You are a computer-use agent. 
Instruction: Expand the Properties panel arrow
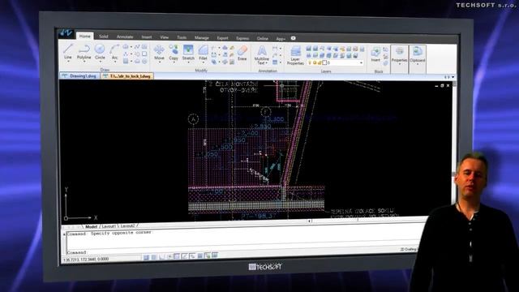click(x=399, y=64)
